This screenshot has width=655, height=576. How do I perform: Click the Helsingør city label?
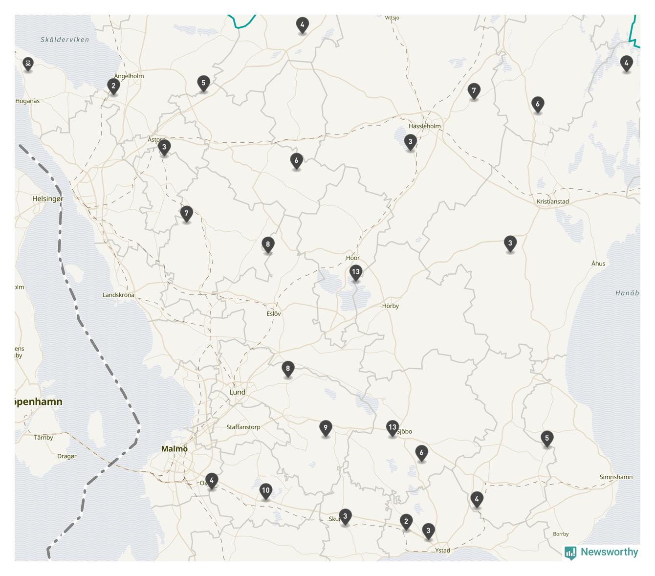[x=47, y=199]
